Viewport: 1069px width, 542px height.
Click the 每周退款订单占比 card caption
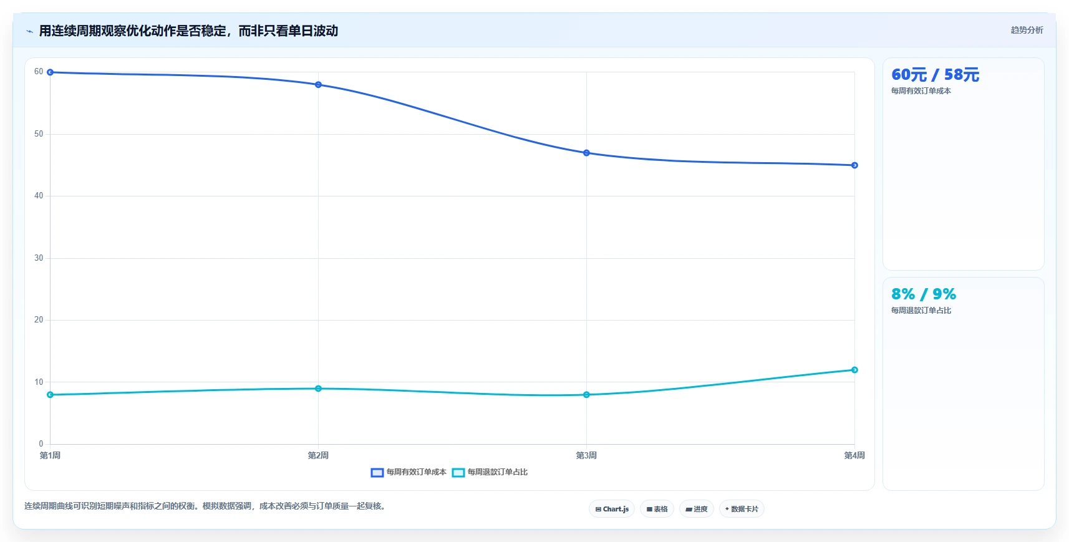point(921,311)
